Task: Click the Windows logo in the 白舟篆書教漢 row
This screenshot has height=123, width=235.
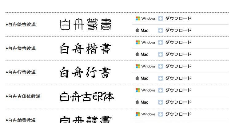Action: (x=138, y=18)
